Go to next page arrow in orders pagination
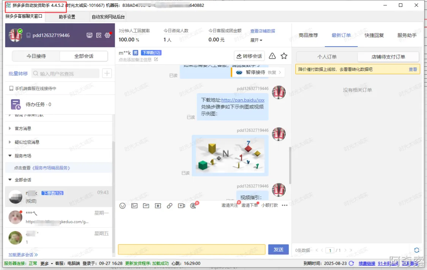The height and width of the screenshot is (270, 427). [345, 250]
